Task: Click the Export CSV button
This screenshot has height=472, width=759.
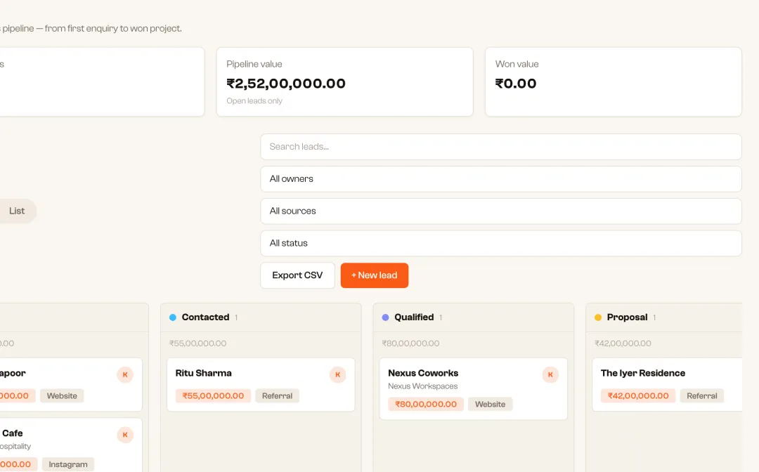Action: (297, 275)
